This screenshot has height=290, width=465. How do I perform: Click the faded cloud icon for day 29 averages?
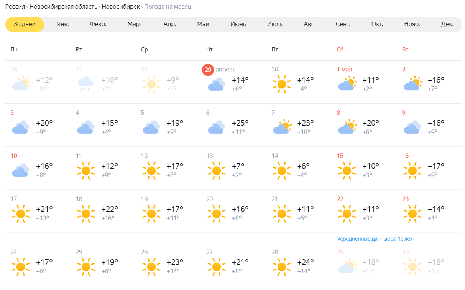[x=347, y=266]
